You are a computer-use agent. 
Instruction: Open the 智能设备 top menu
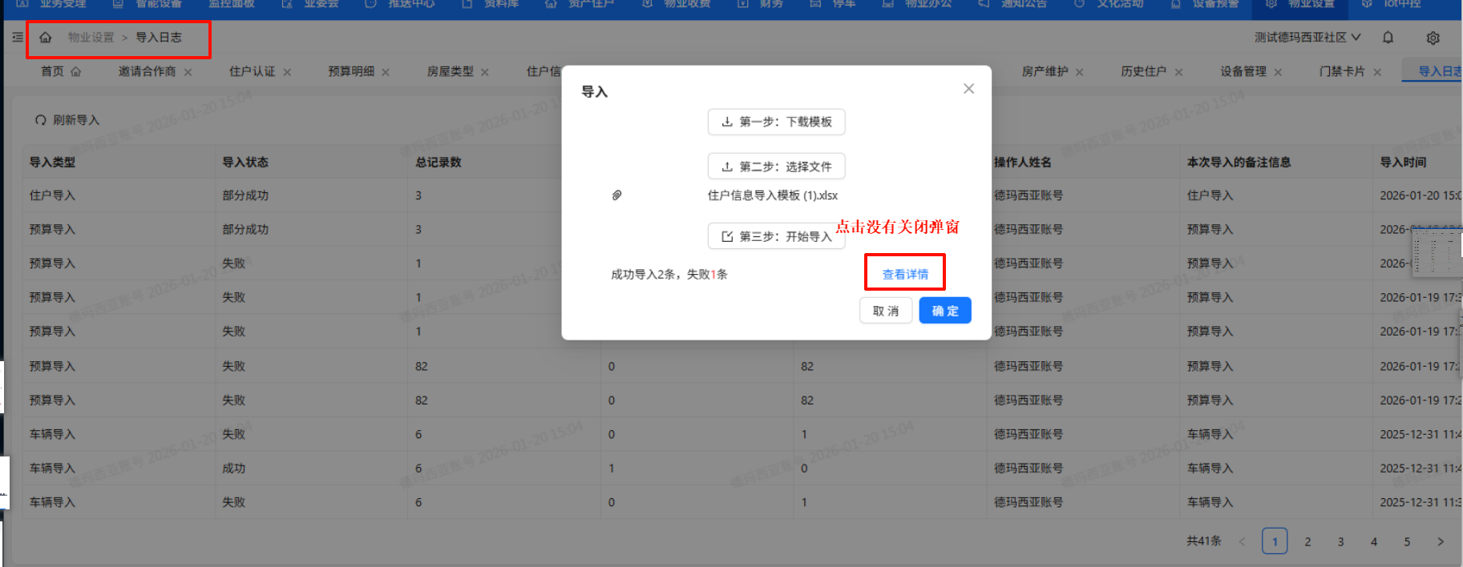point(148,4)
